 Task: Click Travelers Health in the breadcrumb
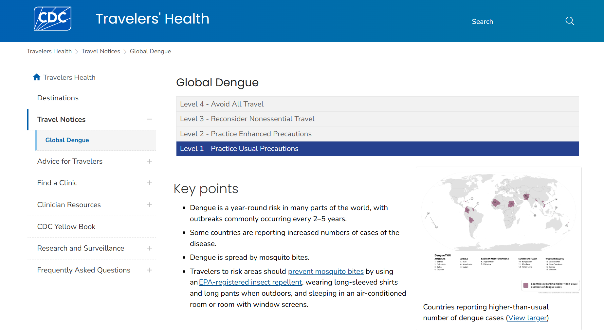(49, 51)
